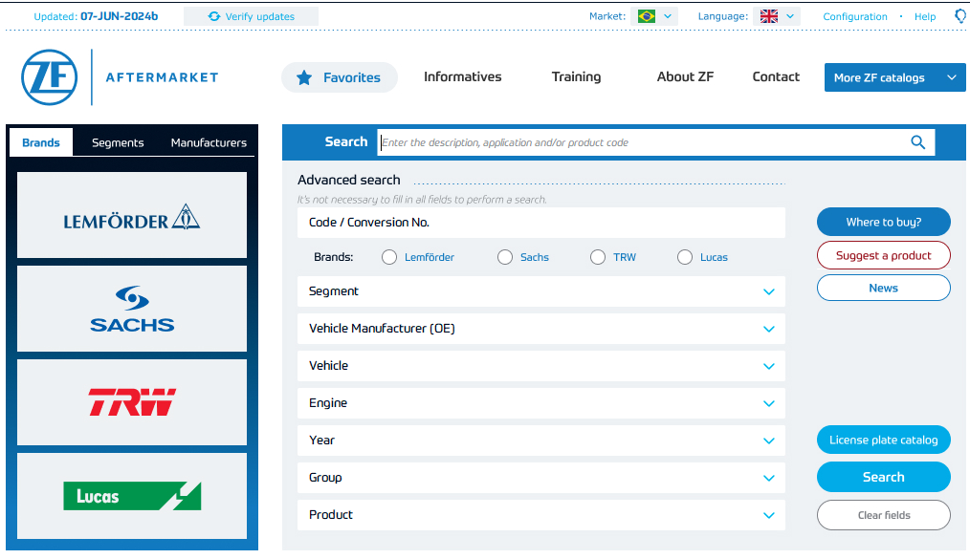This screenshot has width=970, height=559.
Task: Expand the Year dropdown
Action: [x=541, y=441]
